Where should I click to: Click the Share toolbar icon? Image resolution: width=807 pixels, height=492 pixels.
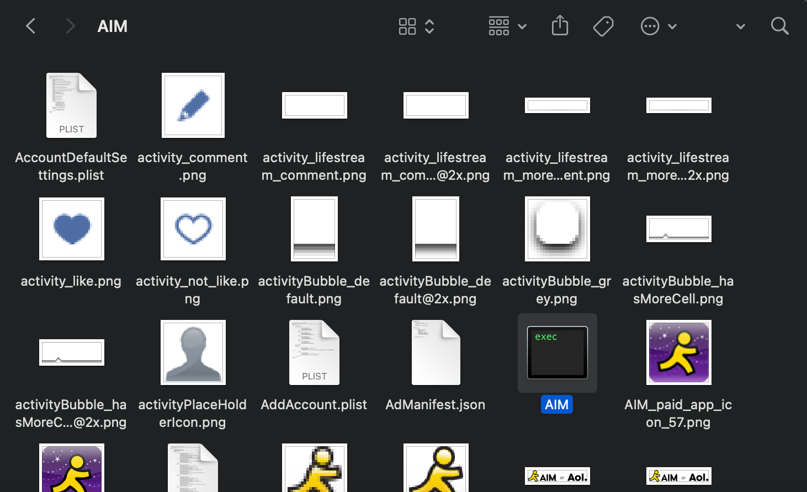560,25
